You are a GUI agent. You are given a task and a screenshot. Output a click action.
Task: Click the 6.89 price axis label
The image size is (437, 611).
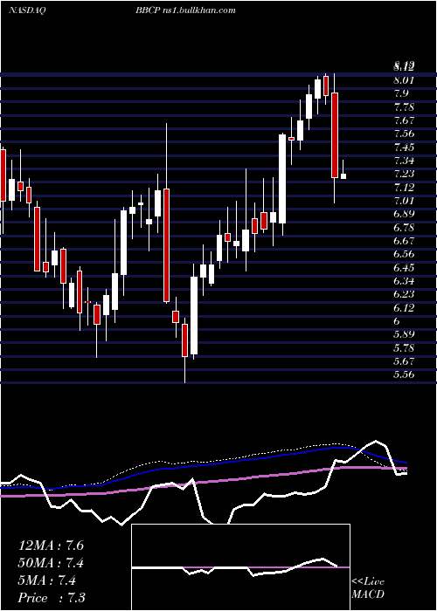point(404,214)
